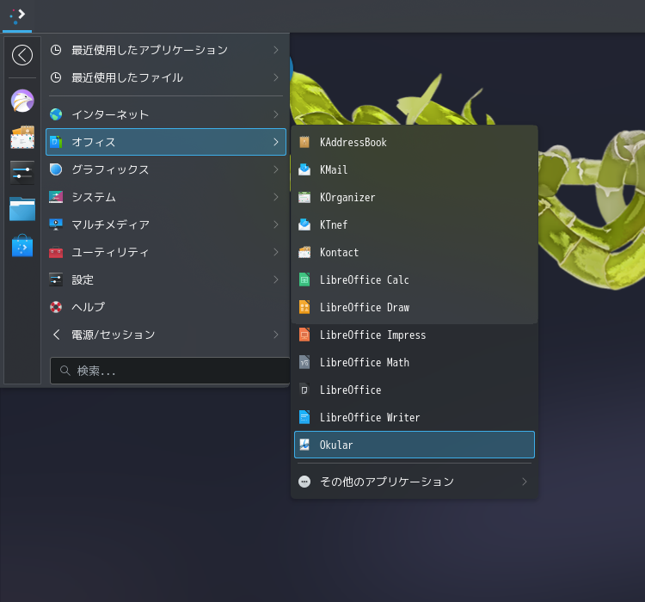Click the 設定 sliders icon
Image resolution: width=645 pixels, height=602 pixels.
tap(56, 279)
